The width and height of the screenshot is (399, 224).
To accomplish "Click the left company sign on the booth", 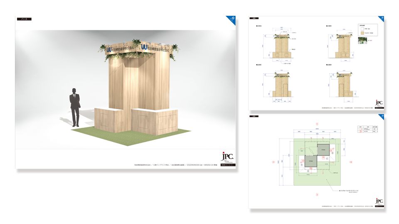I will (x=120, y=48).
